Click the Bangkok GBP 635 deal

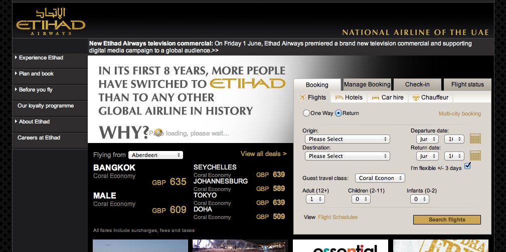point(140,175)
